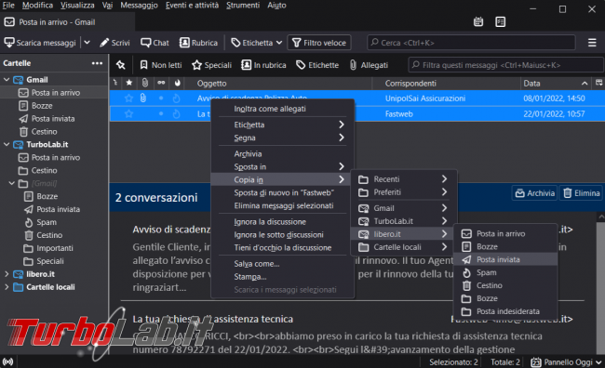Open Segna submenu
The height and width of the screenshot is (368, 605).
point(282,138)
